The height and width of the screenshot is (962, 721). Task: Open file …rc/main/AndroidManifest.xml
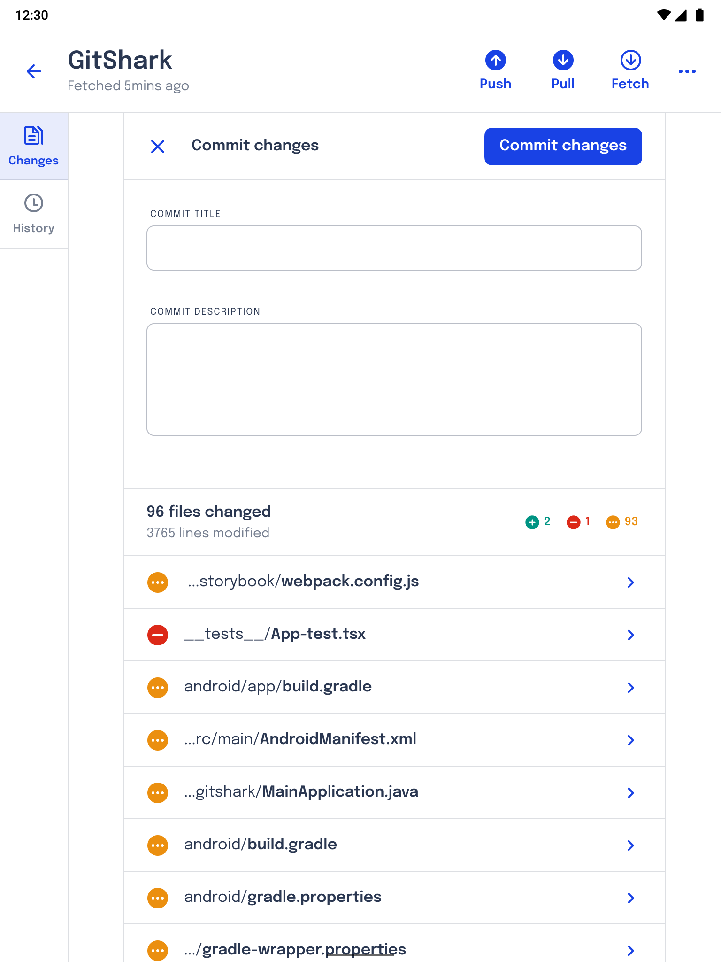[x=394, y=740]
